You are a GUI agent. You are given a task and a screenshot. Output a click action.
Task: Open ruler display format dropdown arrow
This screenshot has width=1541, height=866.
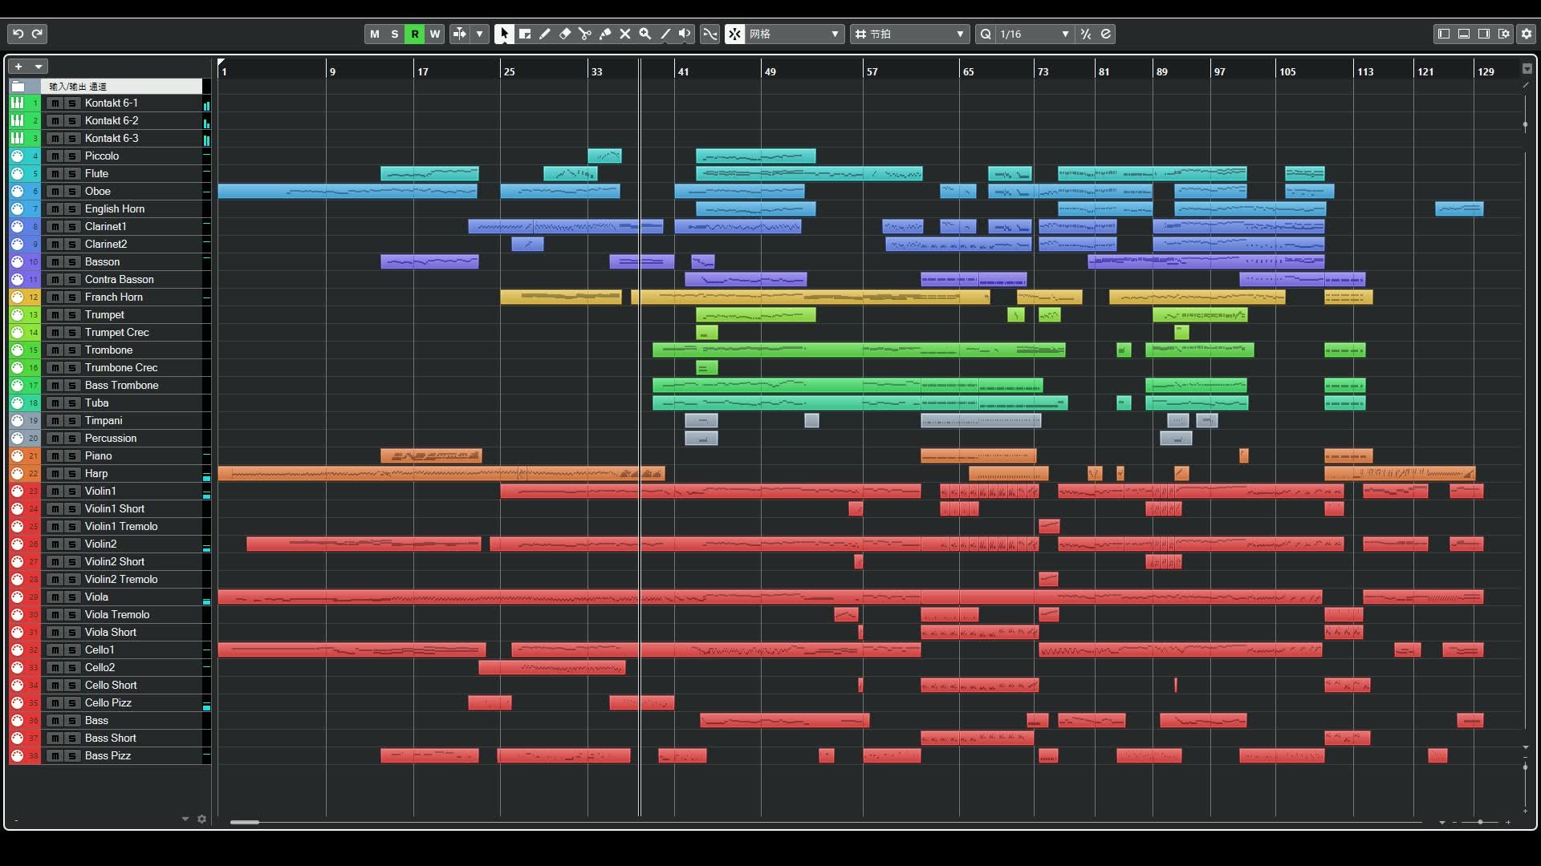point(1527,68)
